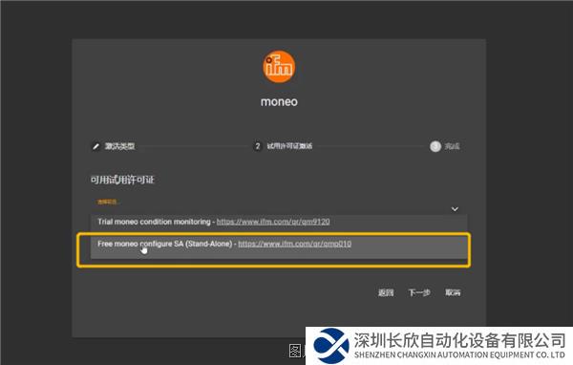Click the 返回 back button
573x365 pixels.
coord(386,292)
